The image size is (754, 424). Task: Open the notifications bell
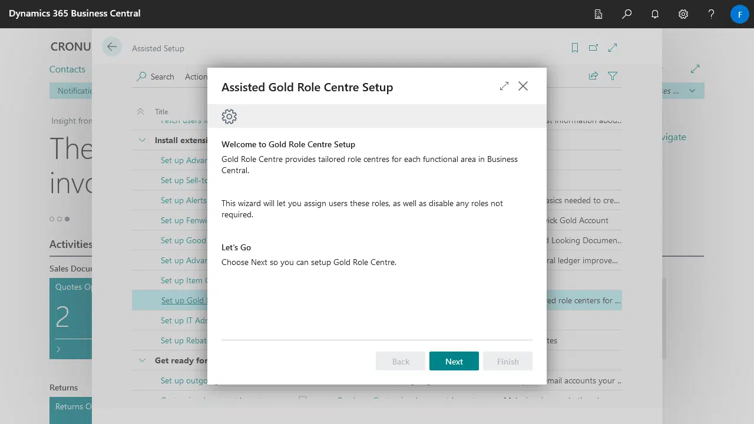click(655, 14)
